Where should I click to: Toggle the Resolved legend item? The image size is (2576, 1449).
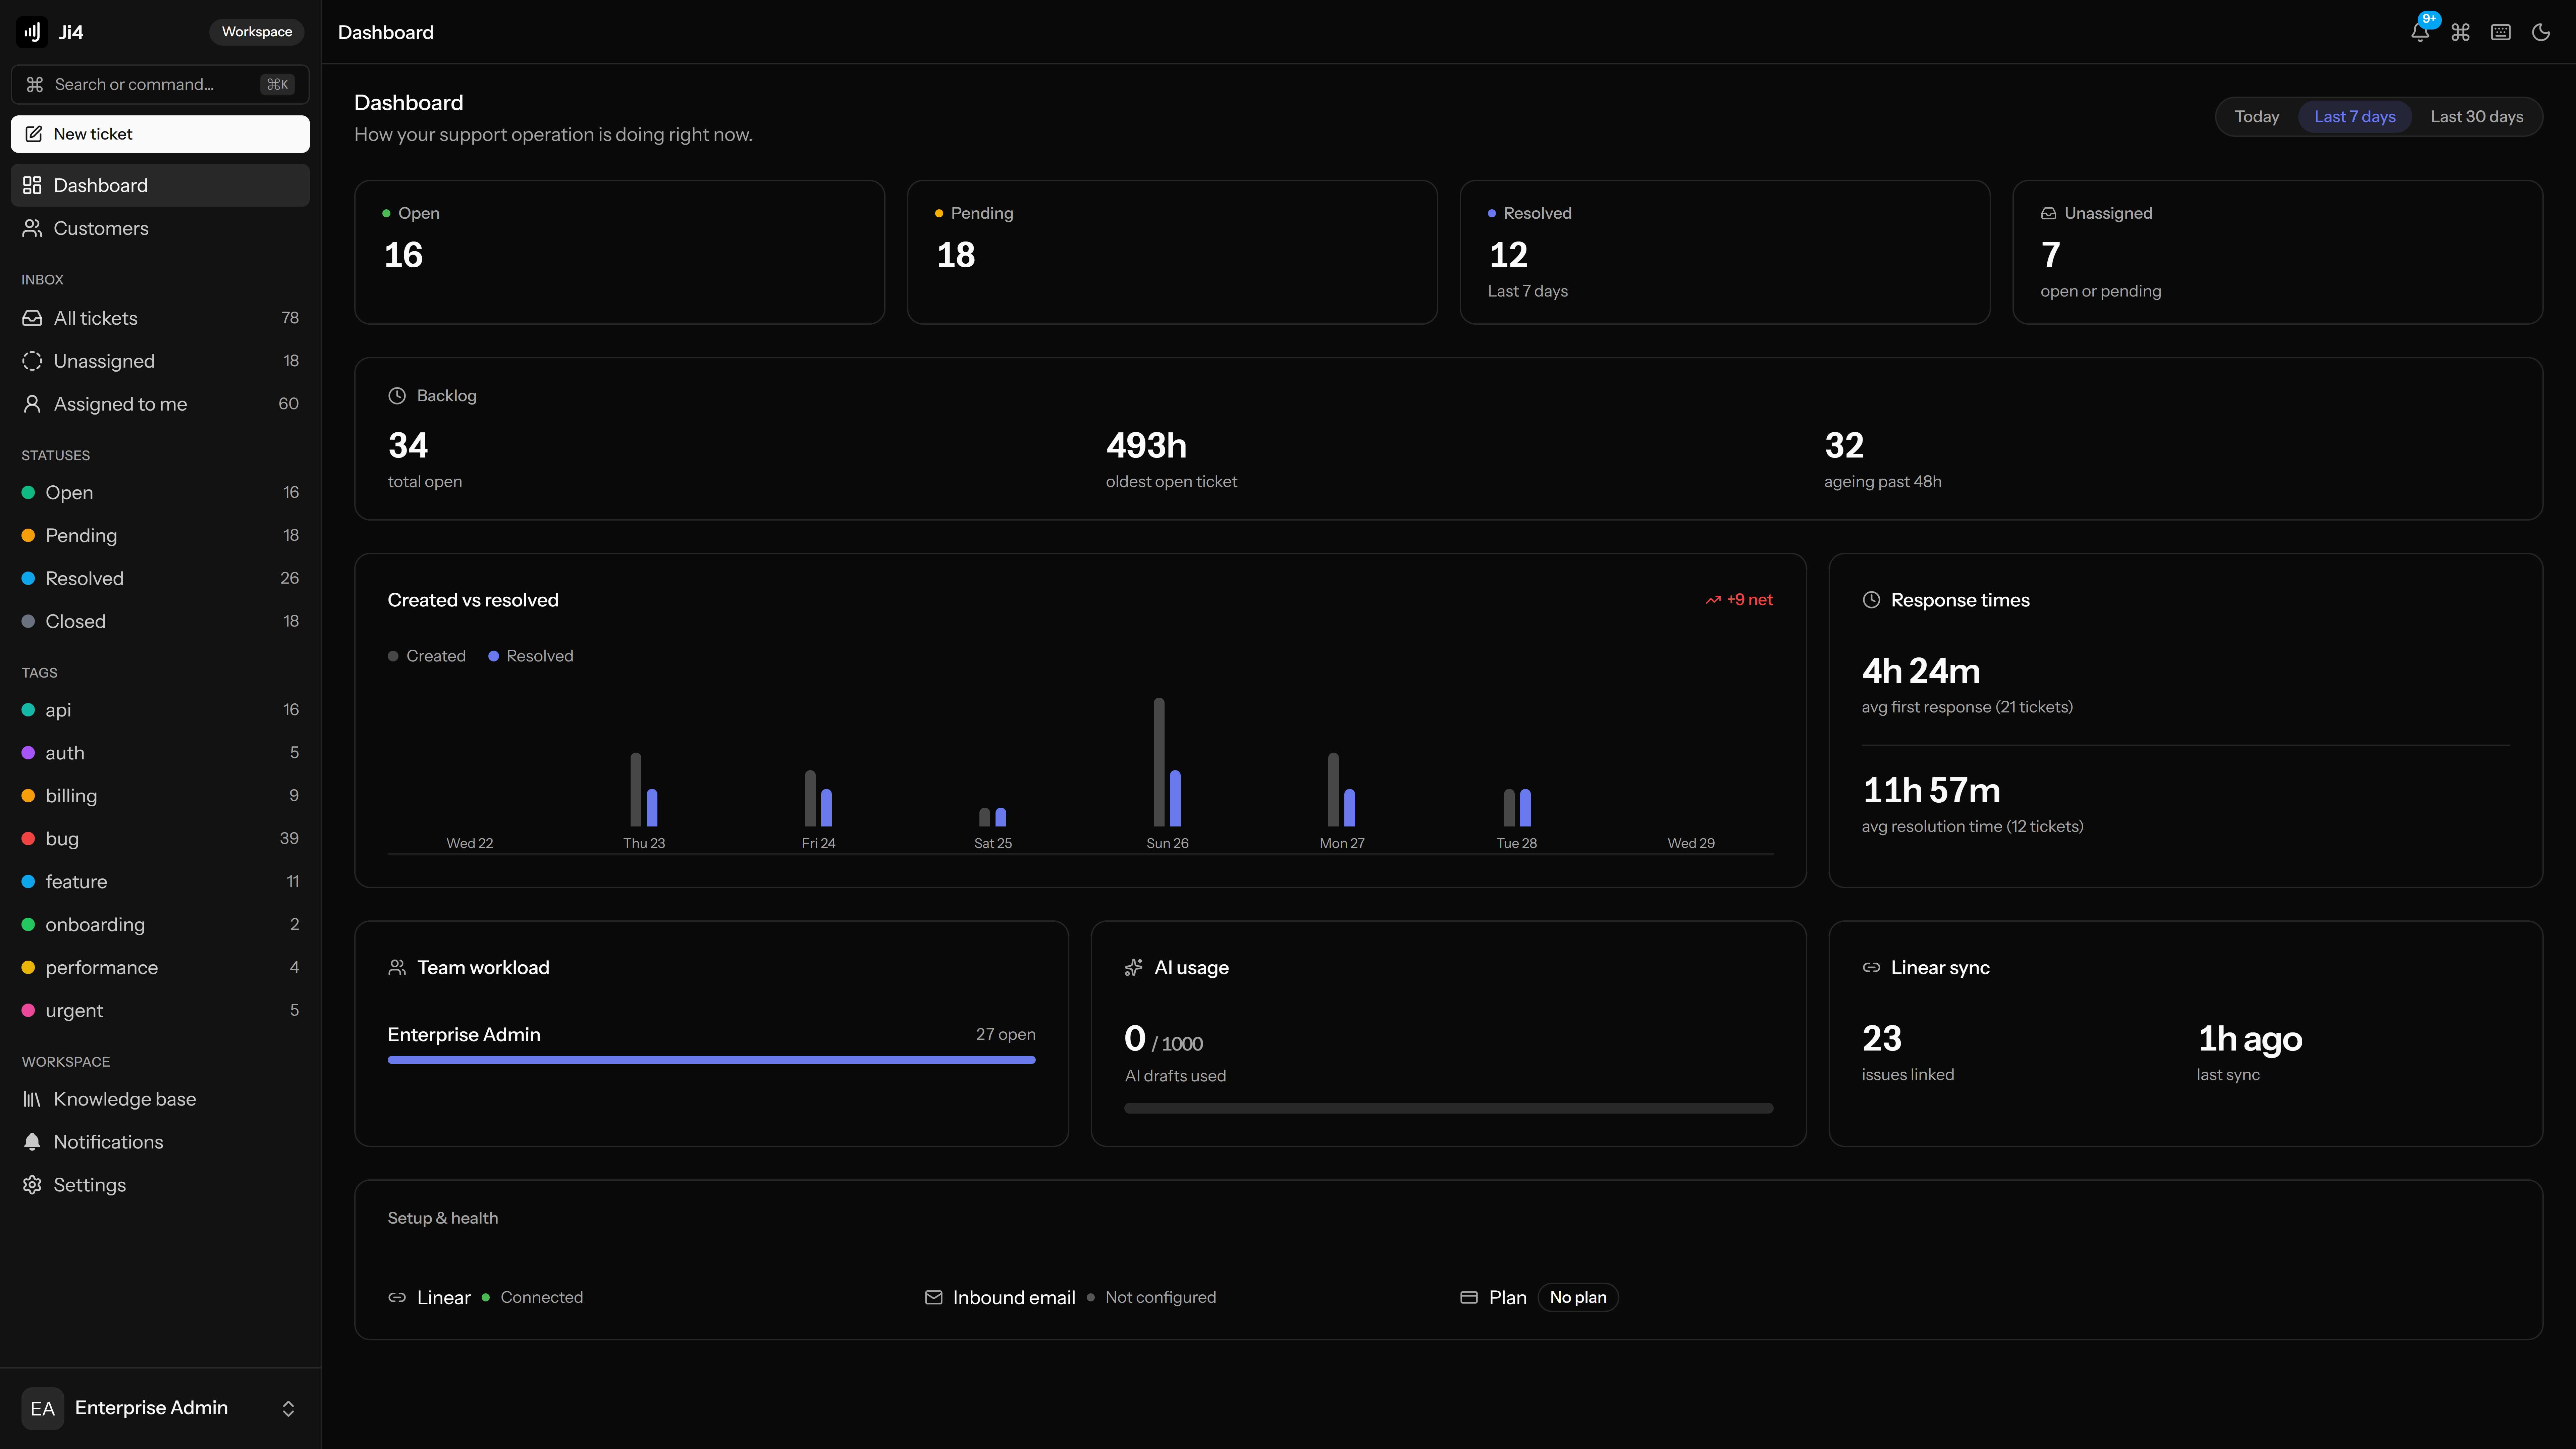[x=531, y=656]
